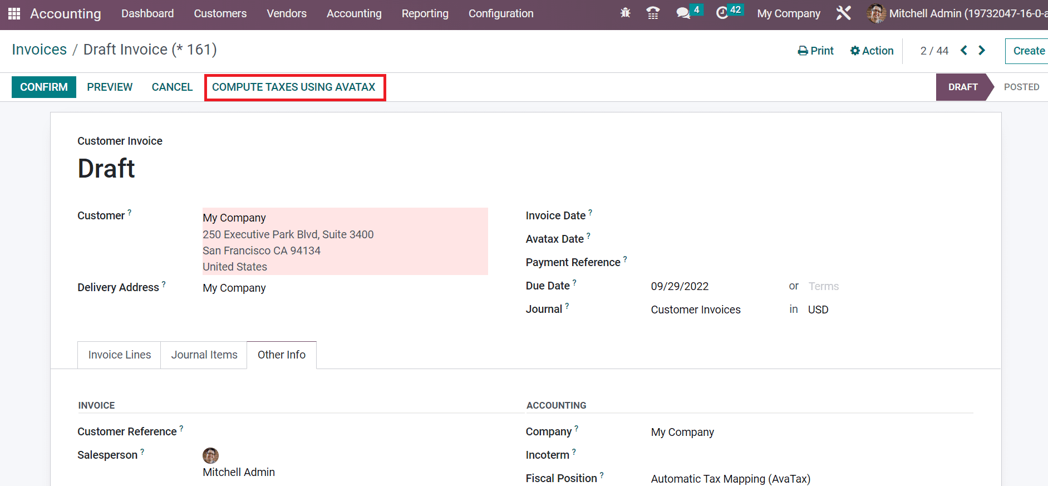
Task: Open the Print dropdown
Action: [x=815, y=51]
